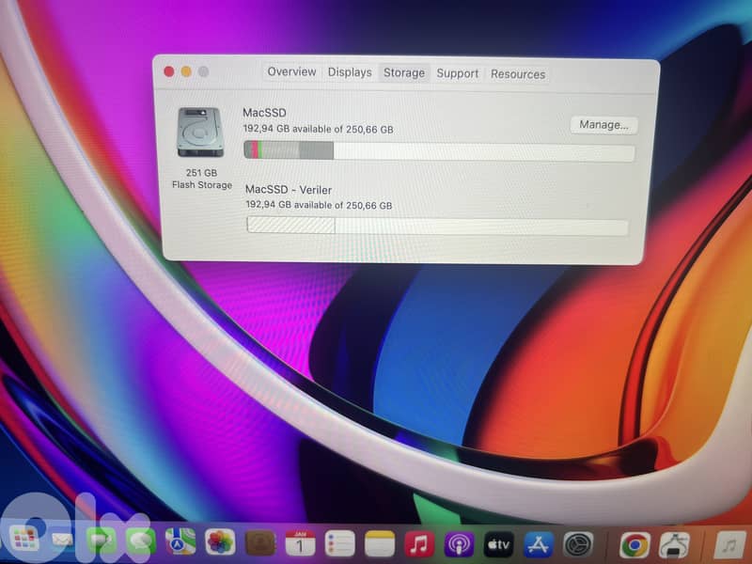Viewport: 752px width, 564px height.
Task: Open the Resources tab
Action: coord(518,74)
